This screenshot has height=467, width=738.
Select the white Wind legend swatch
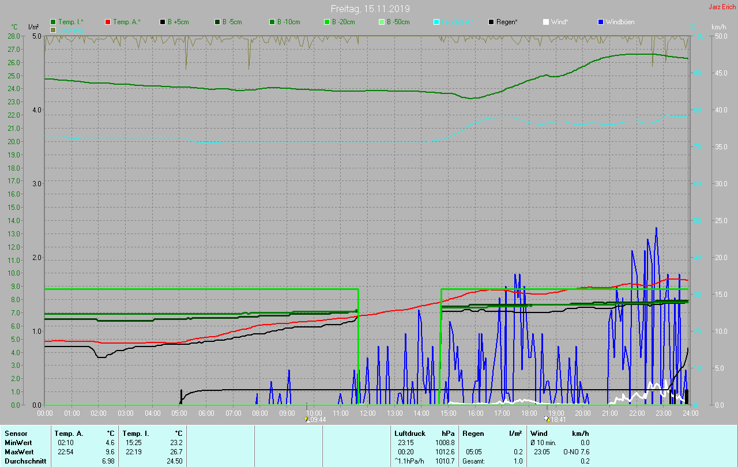click(x=546, y=22)
